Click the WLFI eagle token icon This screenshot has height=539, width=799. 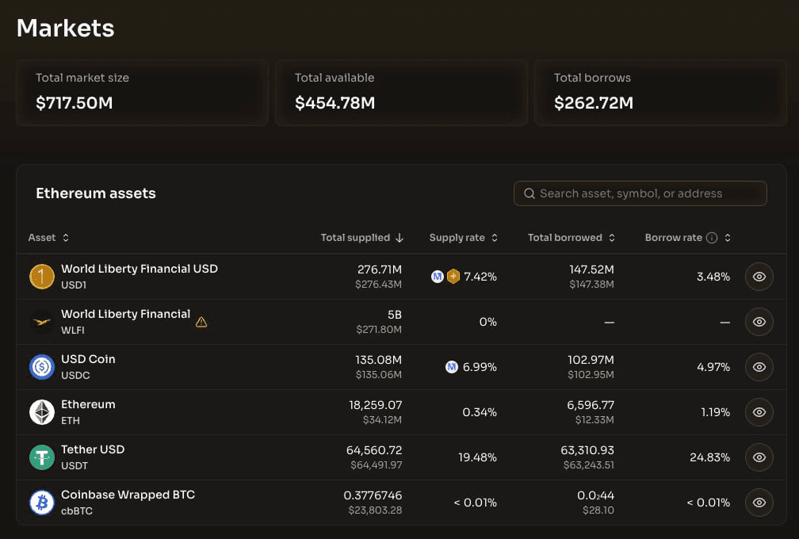pos(42,322)
